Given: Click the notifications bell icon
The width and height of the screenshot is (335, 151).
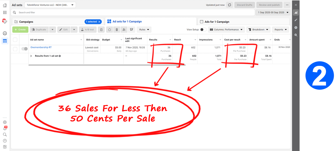Looking at the screenshot, I should pos(5,129).
